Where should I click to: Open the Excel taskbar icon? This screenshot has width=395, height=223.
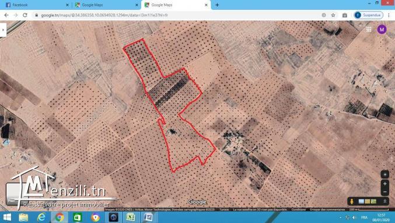pyautogui.click(x=131, y=217)
